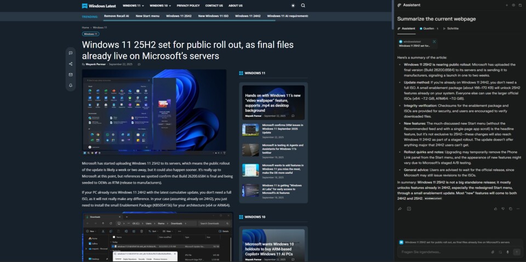
Task: Attach a file with the paperclip icon
Action: pos(493,252)
